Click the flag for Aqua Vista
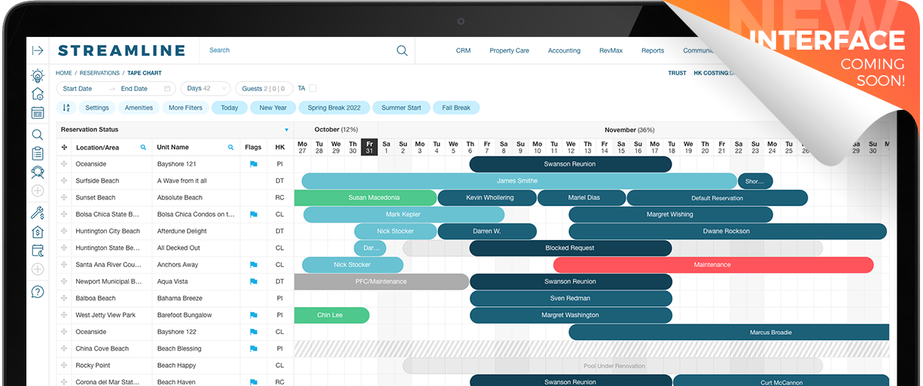Screen dimensions: 923x386 point(254,281)
